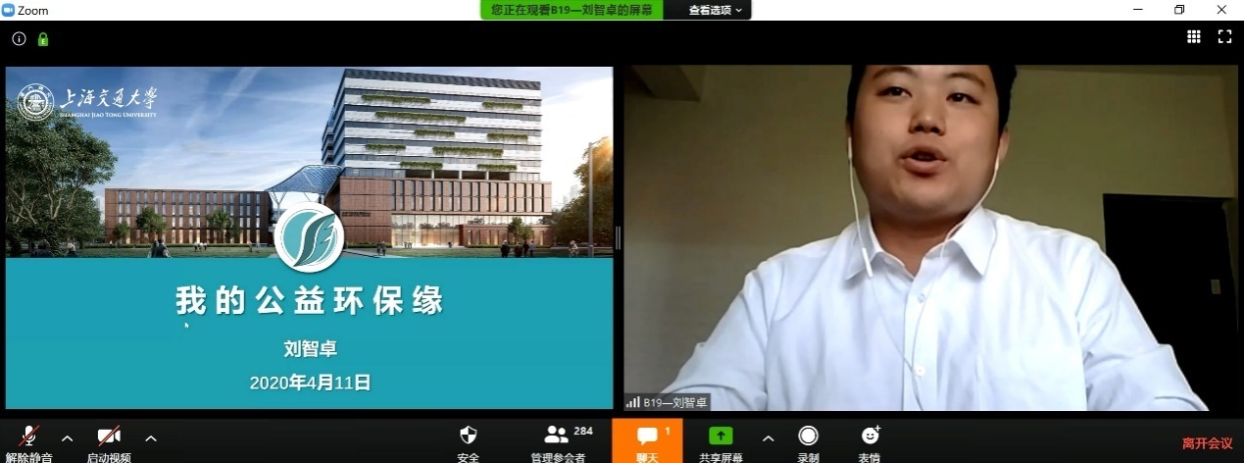The width and height of the screenshot is (1244, 463).
Task: Click the green screen-sharing notification banner
Action: coord(572,10)
